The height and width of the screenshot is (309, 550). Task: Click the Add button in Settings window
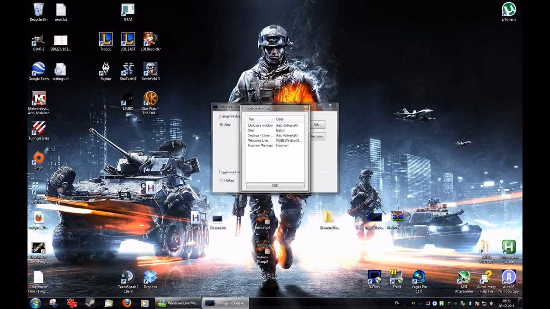317,124
